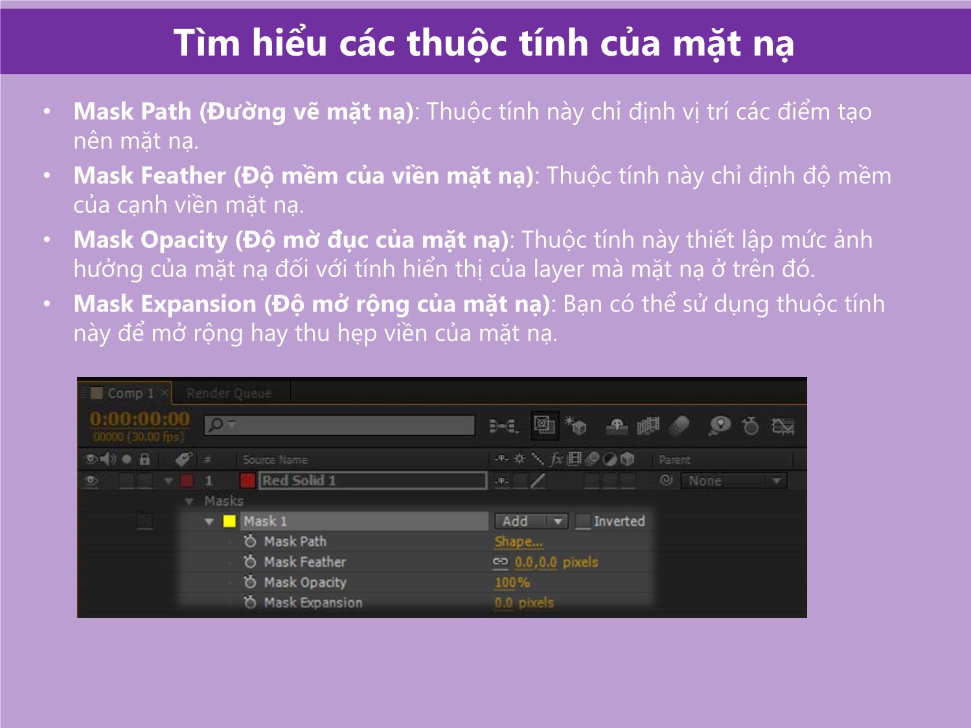Click the 3D Layer cube column header
Viewport: 971px width, 728px height.
tap(627, 459)
